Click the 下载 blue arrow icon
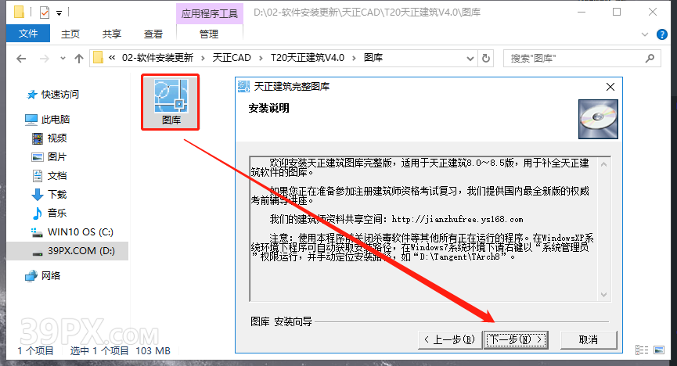This screenshot has height=366, width=677. point(38,195)
